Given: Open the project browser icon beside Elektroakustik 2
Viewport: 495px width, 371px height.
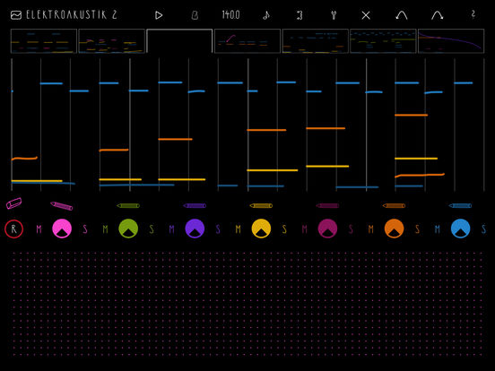Looking at the screenshot, I should tap(16, 15).
